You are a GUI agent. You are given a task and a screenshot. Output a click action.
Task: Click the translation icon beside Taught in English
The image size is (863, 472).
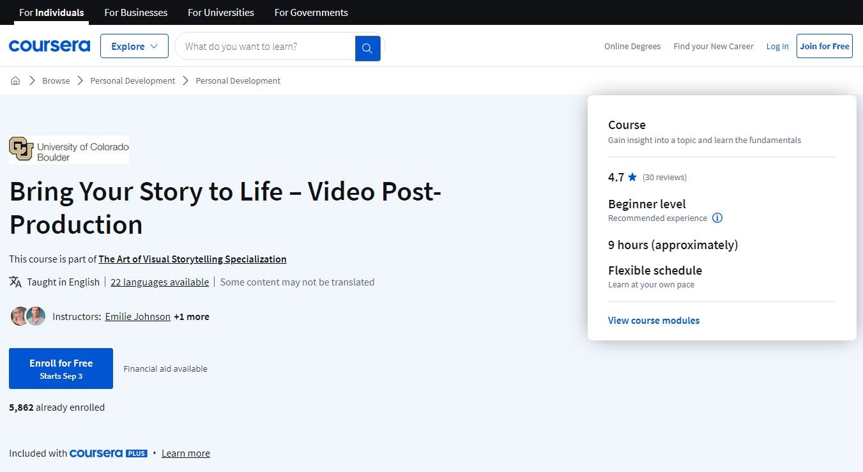15,282
